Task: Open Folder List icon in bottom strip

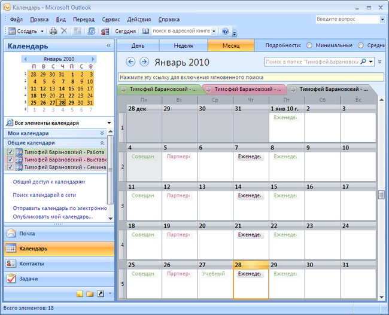Action: click(x=90, y=294)
